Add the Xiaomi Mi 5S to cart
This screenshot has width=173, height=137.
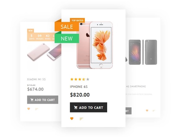43,100
